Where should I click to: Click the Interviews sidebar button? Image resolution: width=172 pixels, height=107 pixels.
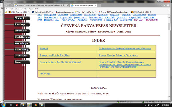click(x=22, y=31)
